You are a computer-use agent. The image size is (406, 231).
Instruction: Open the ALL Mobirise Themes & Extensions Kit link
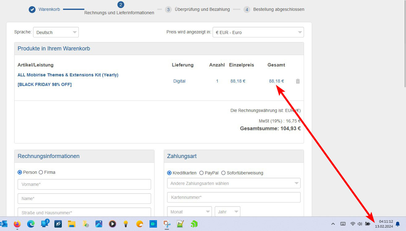pyautogui.click(x=68, y=75)
